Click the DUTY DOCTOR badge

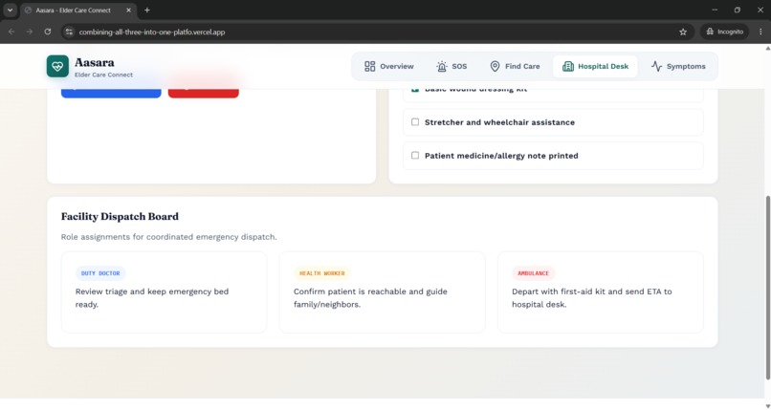tap(100, 273)
